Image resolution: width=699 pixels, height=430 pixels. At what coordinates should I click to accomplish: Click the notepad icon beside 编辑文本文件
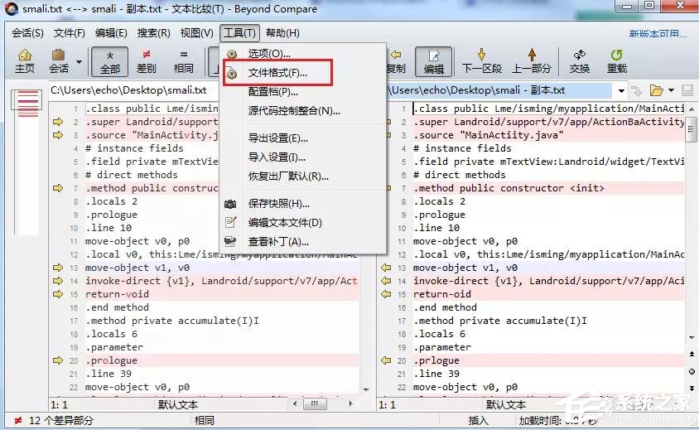tap(230, 222)
